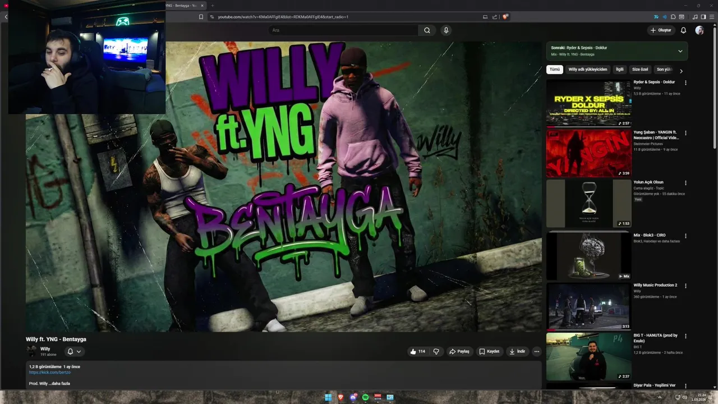Click the Steinmeier Pictures channel name
Screen dimensions: 718x404
click(648, 144)
